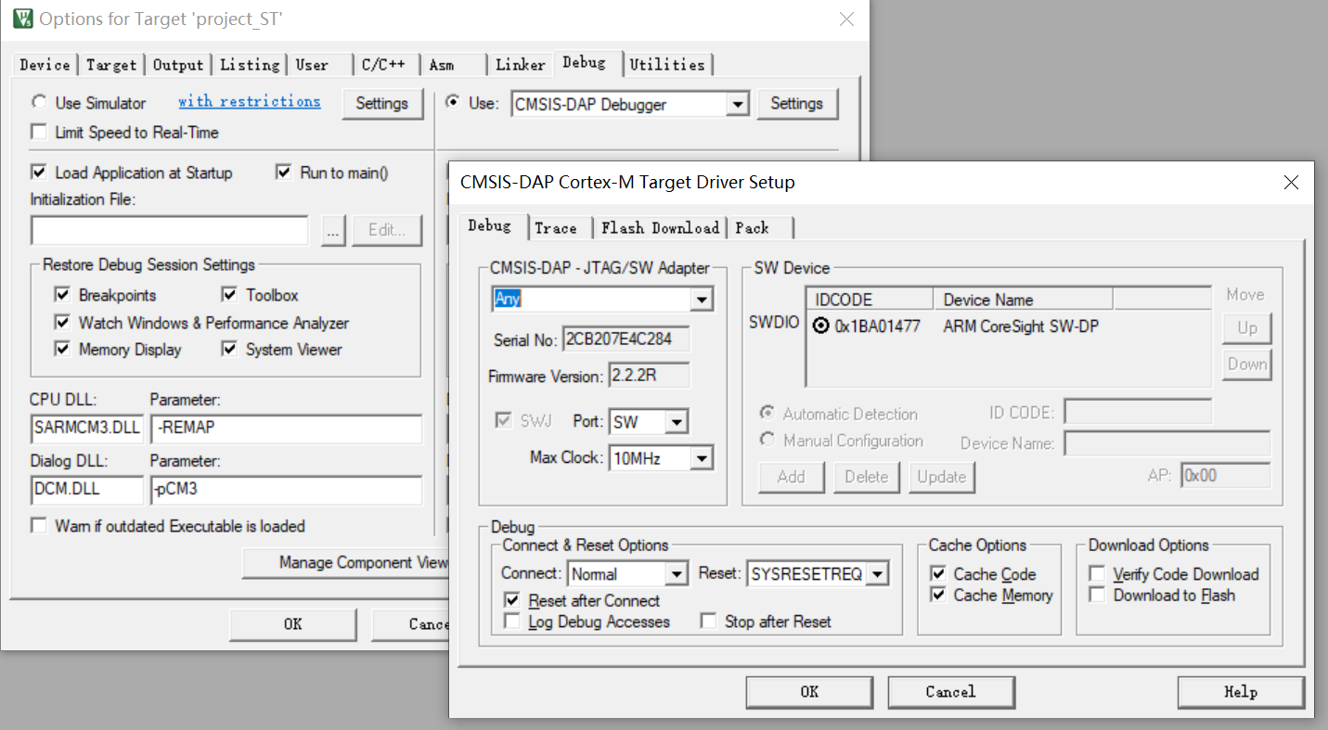
Task: Choose the Automatic Detection radio option
Action: (x=767, y=414)
